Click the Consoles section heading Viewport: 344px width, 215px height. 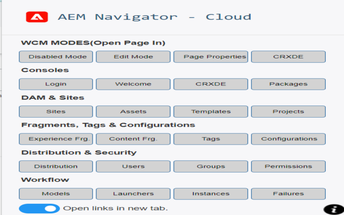45,70
